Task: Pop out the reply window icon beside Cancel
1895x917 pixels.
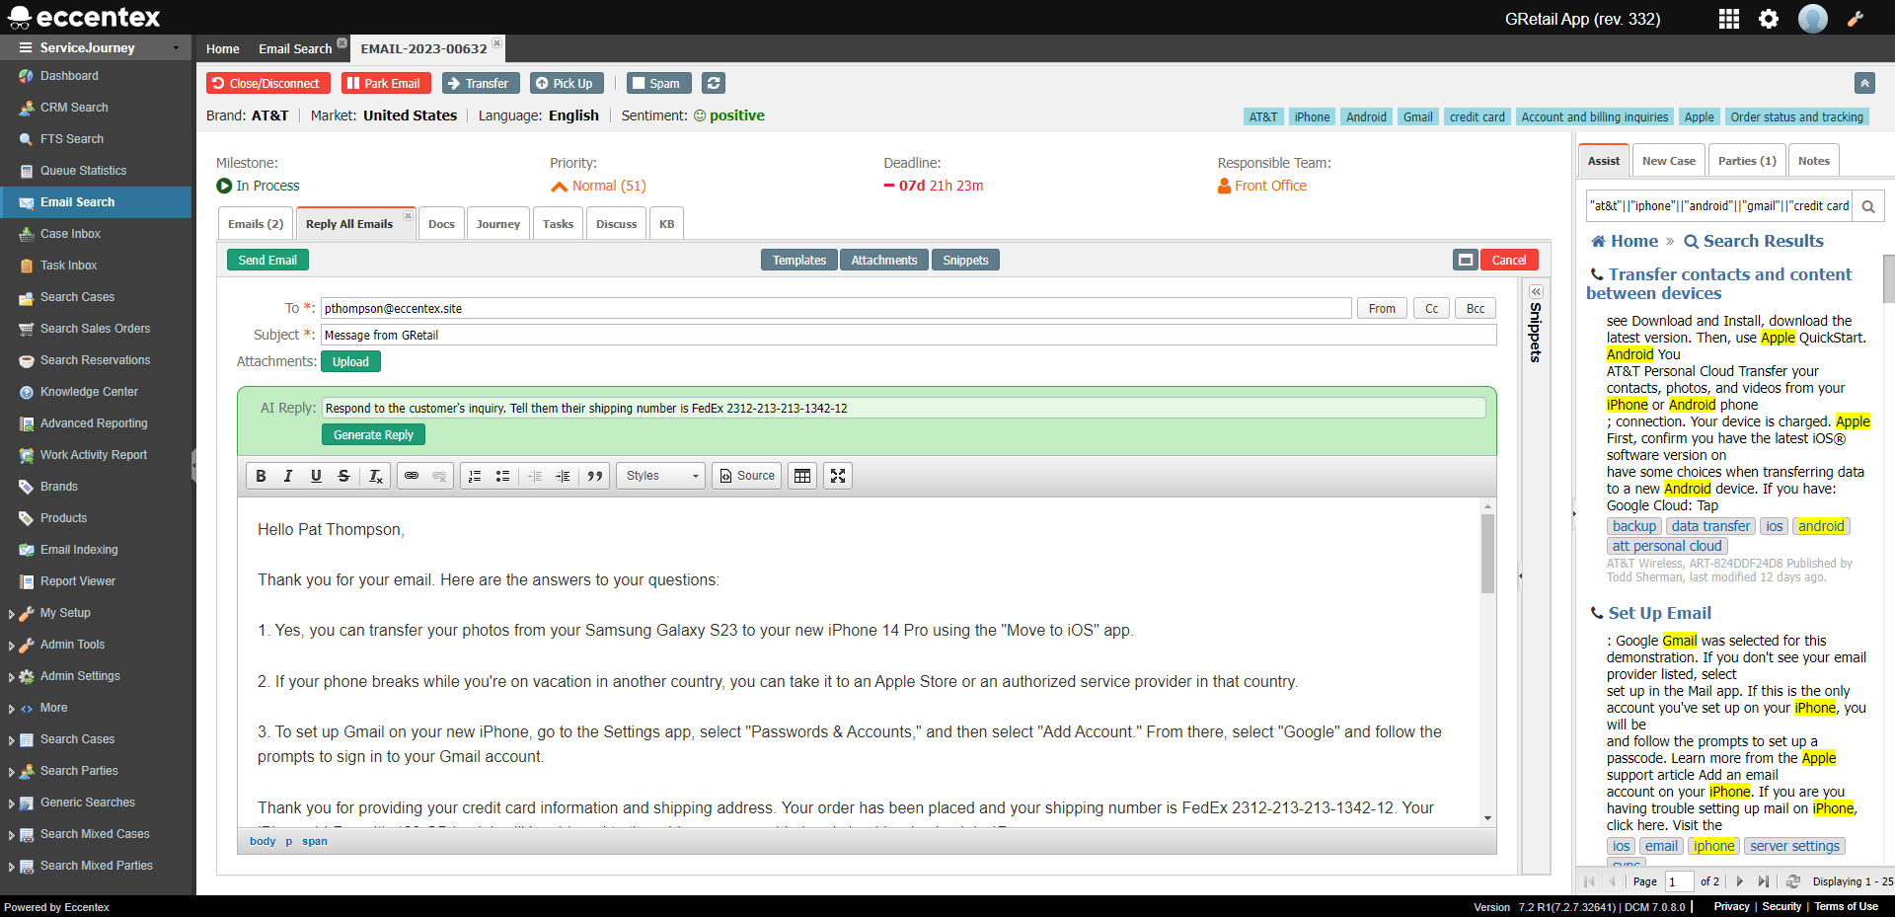Action: pyautogui.click(x=1466, y=260)
